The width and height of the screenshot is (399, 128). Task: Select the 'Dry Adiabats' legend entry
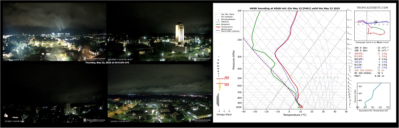coord(224,17)
